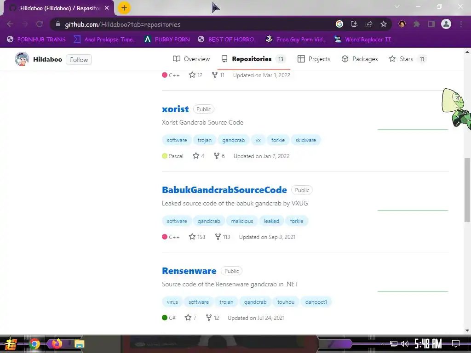View 153 stargazers of BabukGandcrabSourceCode
The image size is (471, 353).
[x=197, y=237]
